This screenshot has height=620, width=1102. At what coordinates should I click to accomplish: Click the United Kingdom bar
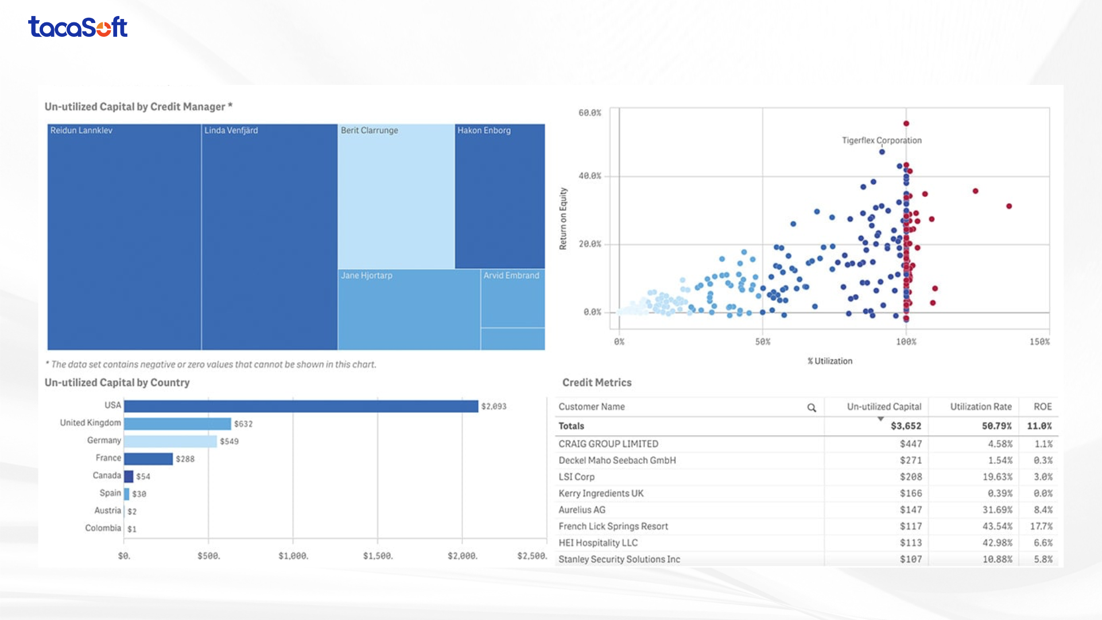pos(177,424)
